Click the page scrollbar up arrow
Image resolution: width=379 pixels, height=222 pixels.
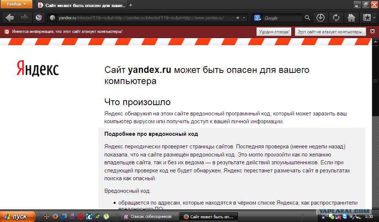[375, 42]
